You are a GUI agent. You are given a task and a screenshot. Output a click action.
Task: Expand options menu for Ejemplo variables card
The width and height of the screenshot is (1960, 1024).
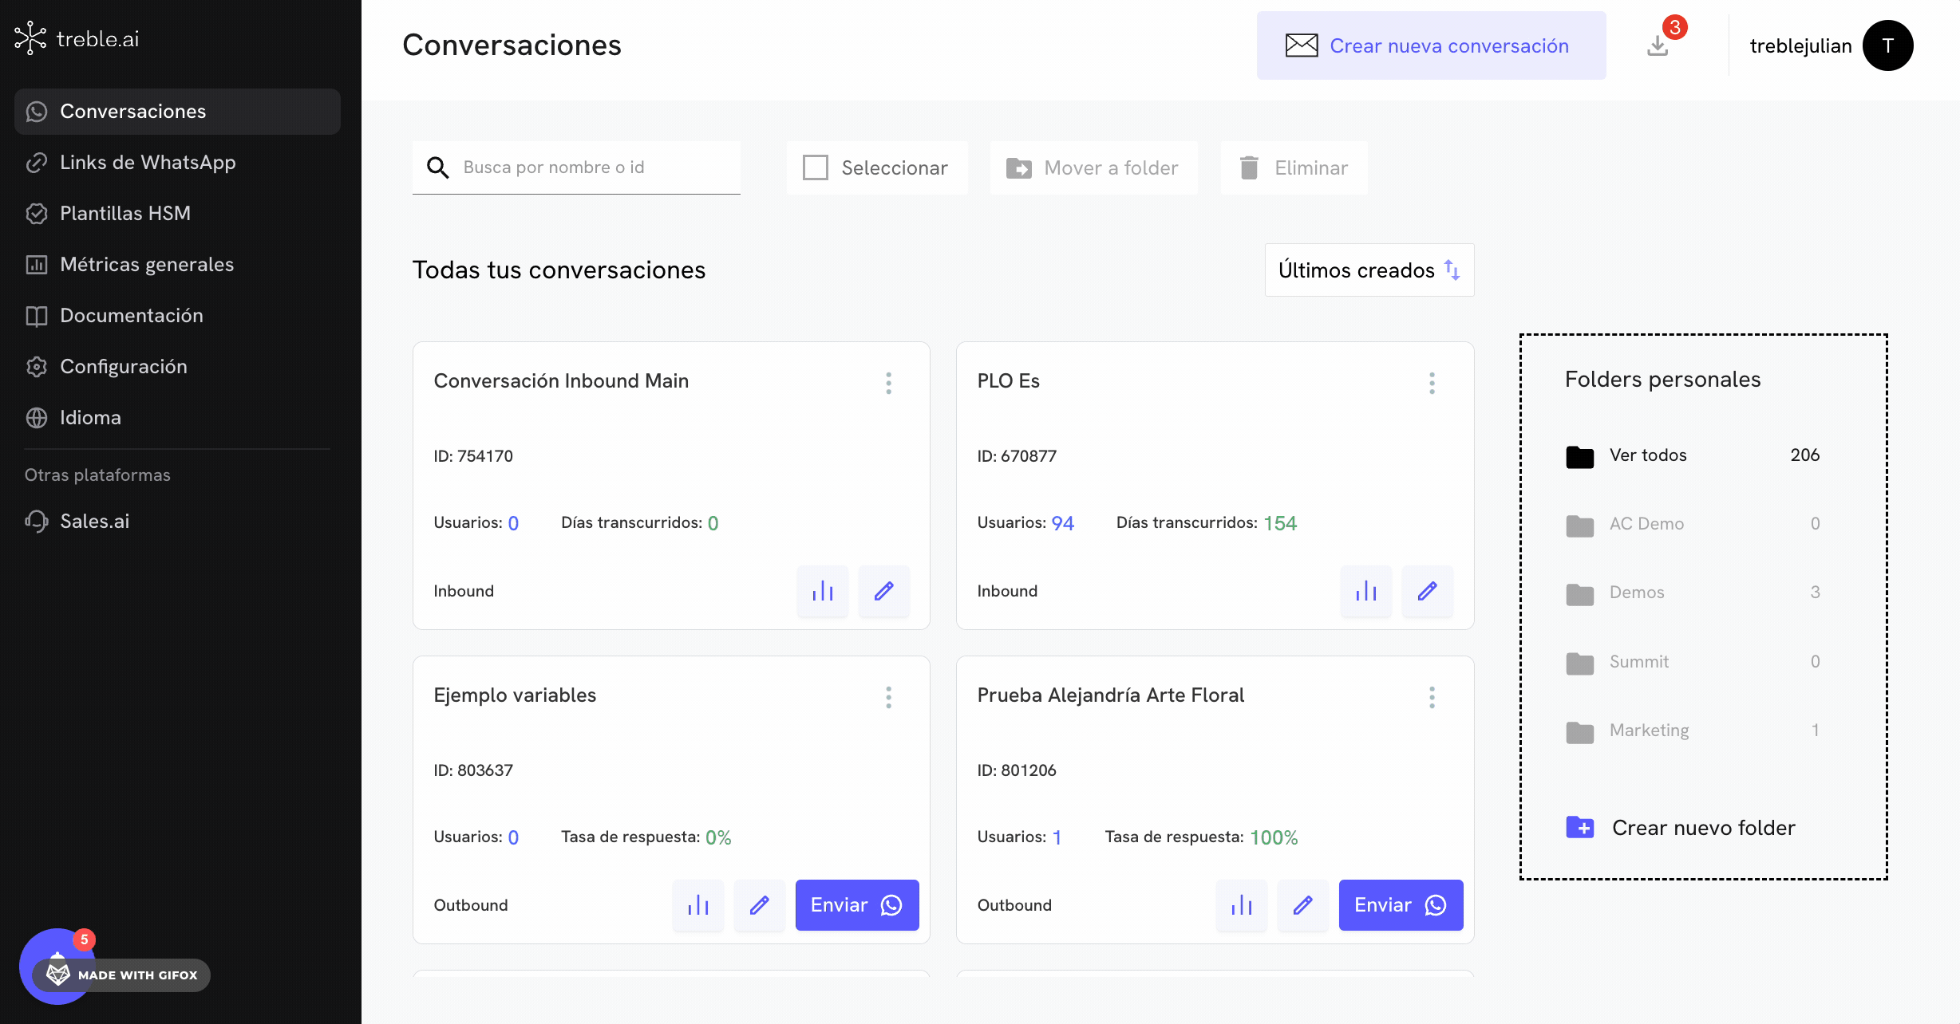(888, 697)
